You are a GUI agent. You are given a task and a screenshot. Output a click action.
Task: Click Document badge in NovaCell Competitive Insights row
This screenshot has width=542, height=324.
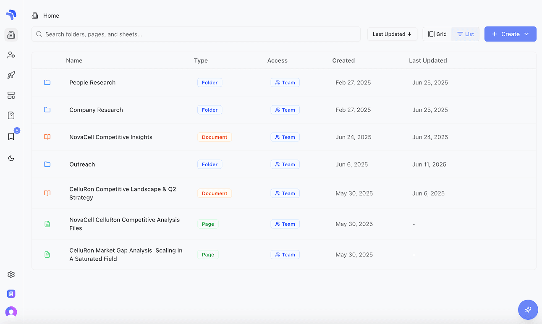tap(215, 137)
